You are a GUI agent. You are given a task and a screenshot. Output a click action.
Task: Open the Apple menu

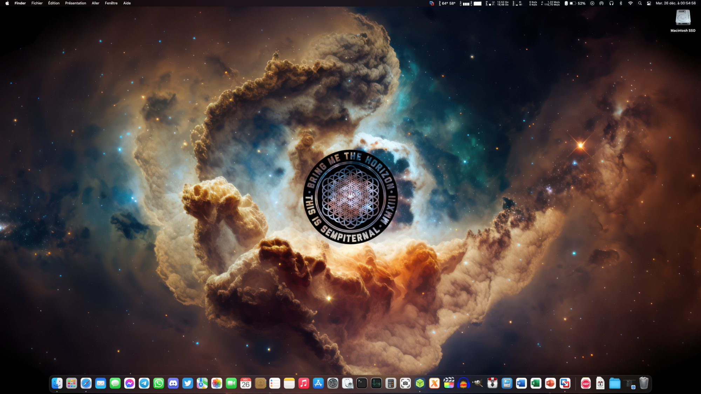(x=7, y=3)
